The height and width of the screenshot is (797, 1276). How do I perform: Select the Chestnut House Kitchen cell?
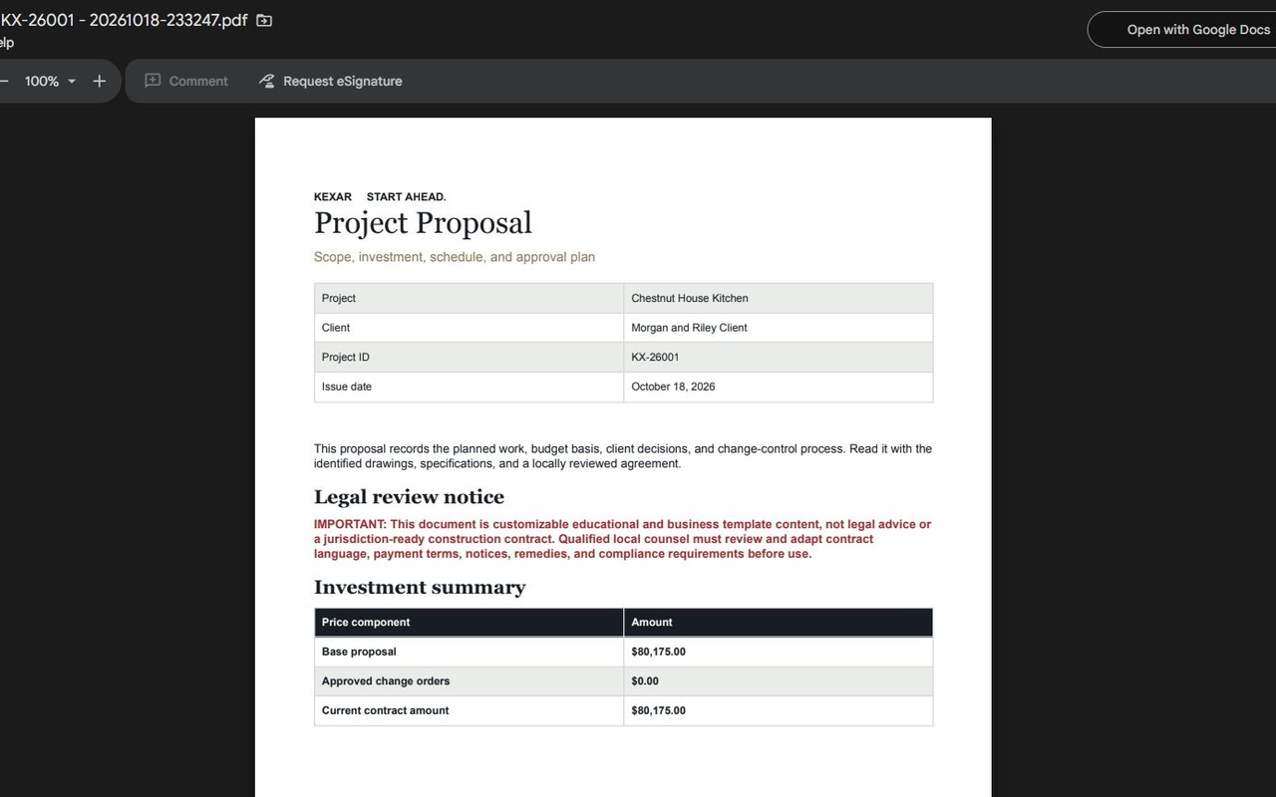tap(779, 298)
